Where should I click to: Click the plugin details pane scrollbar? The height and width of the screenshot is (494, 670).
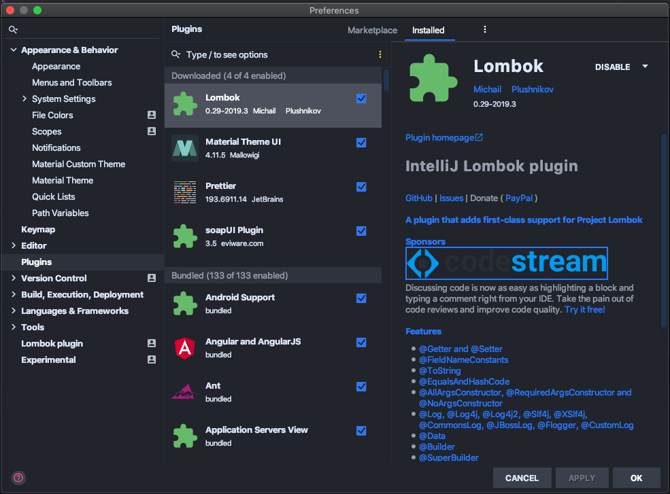pos(664,230)
